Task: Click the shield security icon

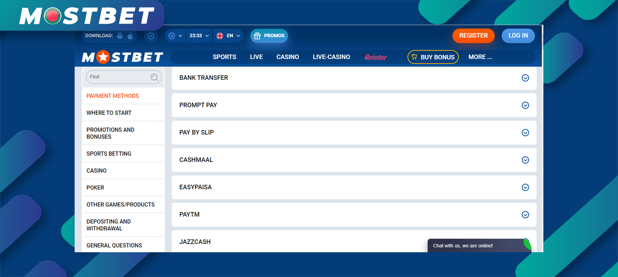Action: click(151, 36)
